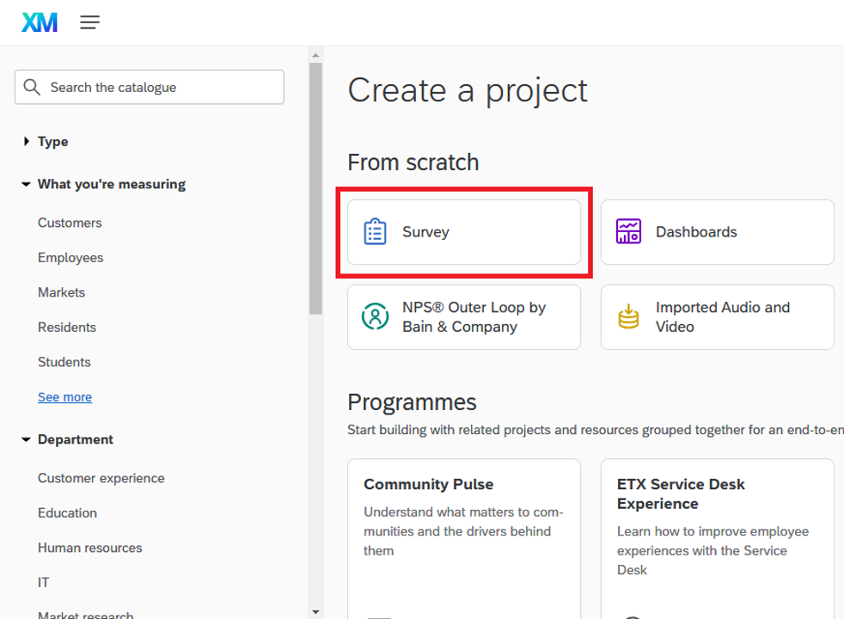Filter by Employees

[x=70, y=258]
